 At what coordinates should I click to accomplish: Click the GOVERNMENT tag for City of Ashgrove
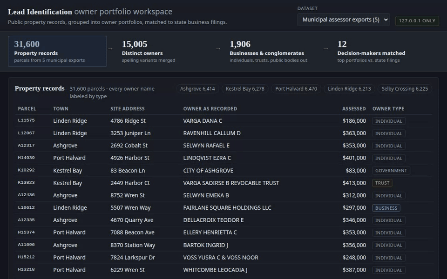[391, 171]
